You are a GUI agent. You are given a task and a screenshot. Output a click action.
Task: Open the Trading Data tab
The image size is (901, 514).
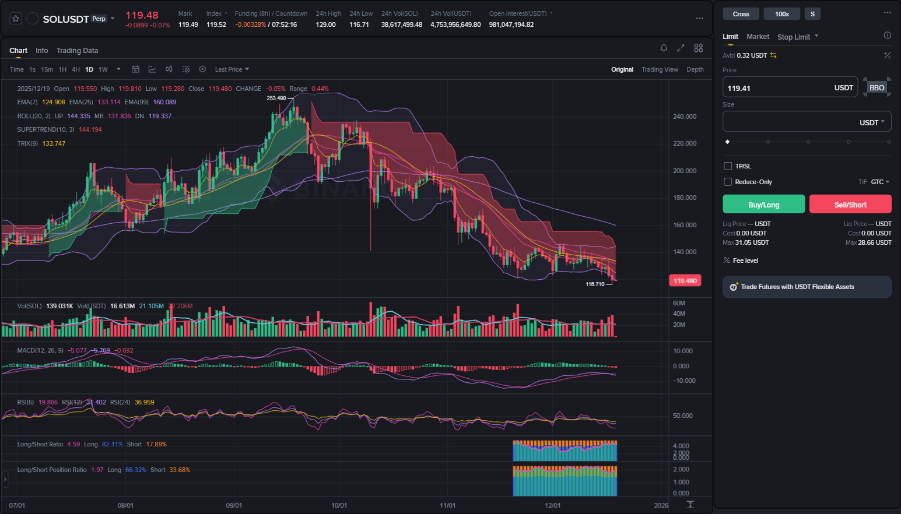pyautogui.click(x=77, y=51)
